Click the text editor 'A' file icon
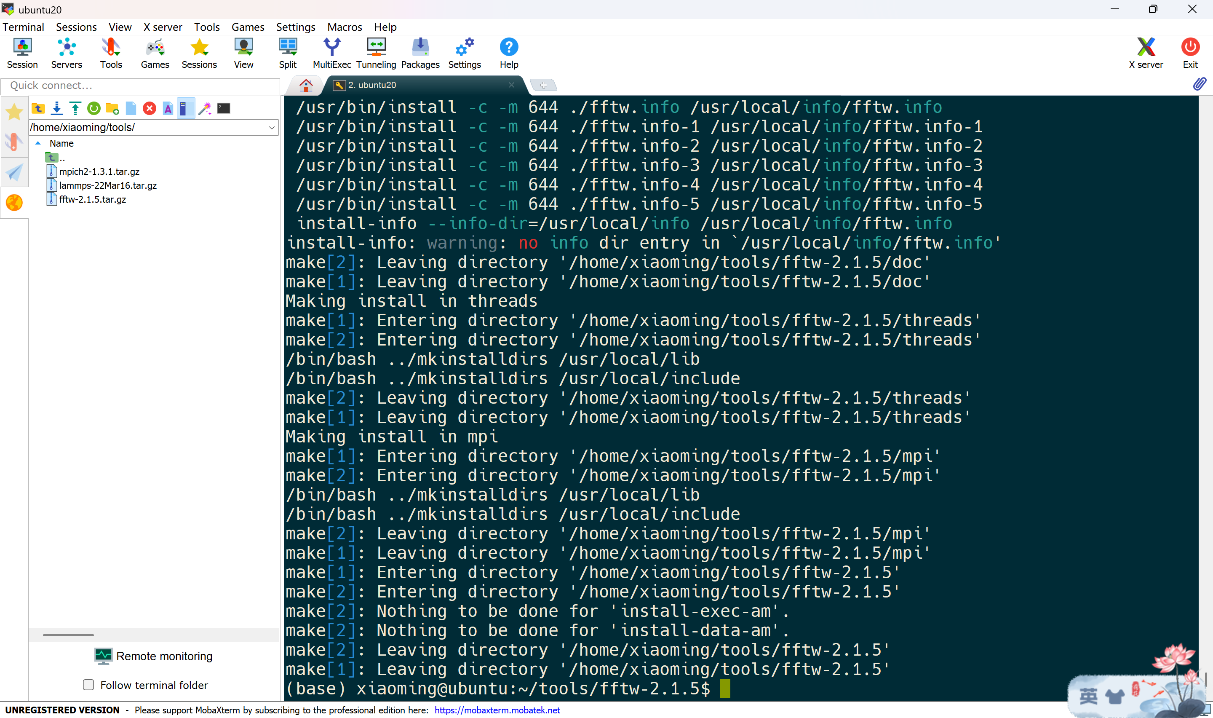This screenshot has width=1213, height=718. coord(168,108)
